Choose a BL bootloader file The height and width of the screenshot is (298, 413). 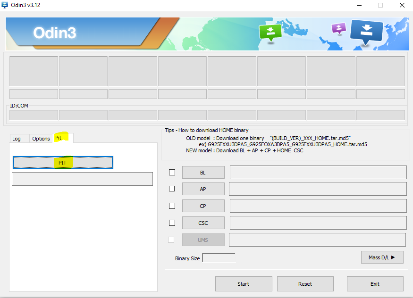[x=203, y=173]
